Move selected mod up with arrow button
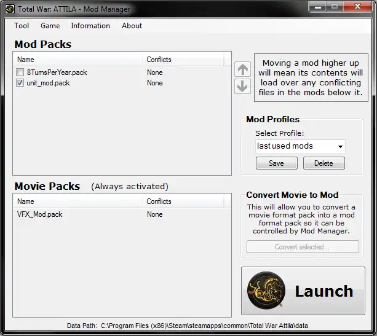 coord(242,69)
